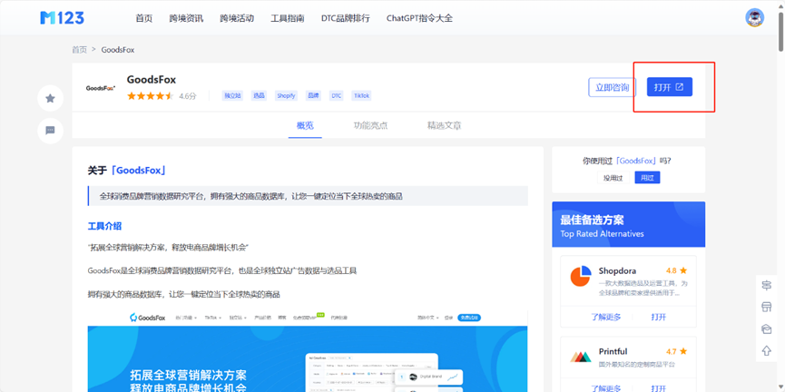Click the 独立站 tag
Screen dimensions: 785x392
(232, 95)
